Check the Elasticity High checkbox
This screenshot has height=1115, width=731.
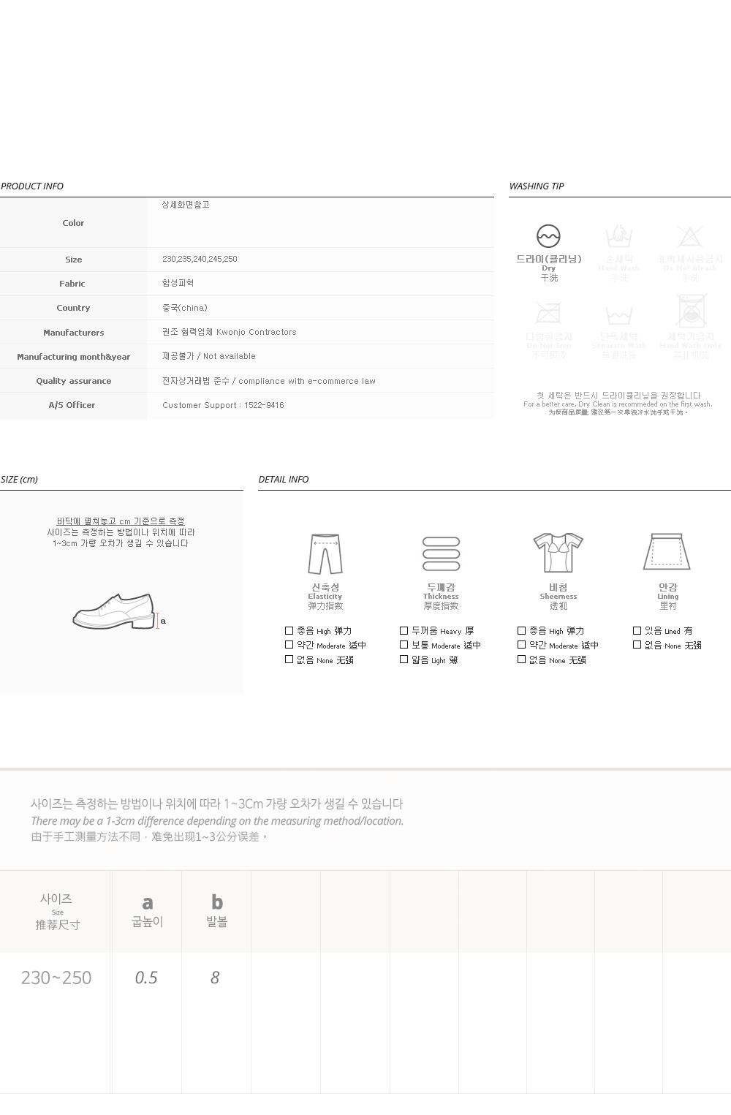[289, 630]
